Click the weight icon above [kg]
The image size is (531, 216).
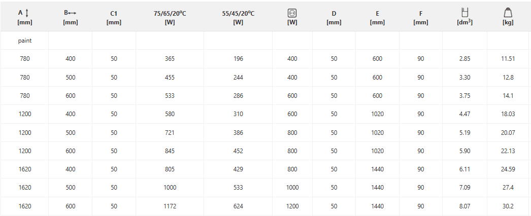[508, 13]
